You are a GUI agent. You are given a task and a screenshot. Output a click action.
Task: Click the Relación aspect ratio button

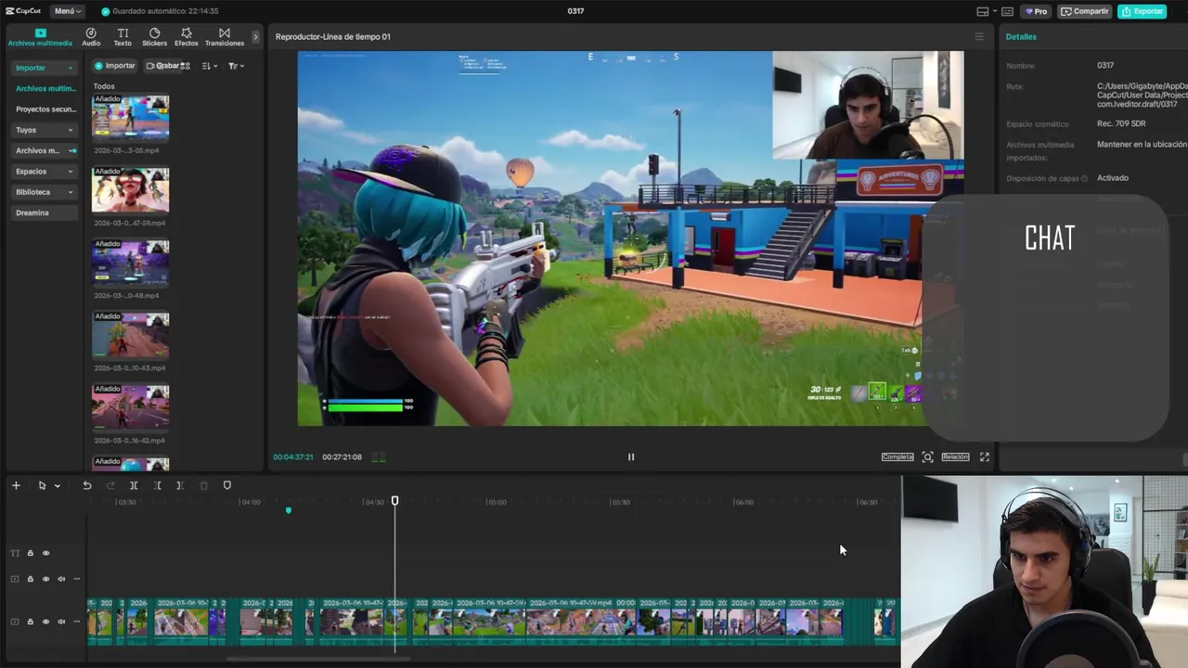click(x=955, y=456)
